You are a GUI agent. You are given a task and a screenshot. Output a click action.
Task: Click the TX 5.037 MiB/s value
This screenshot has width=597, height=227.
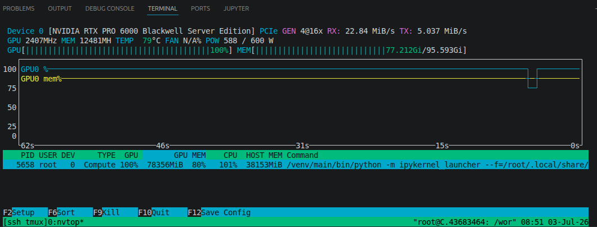tap(433, 31)
